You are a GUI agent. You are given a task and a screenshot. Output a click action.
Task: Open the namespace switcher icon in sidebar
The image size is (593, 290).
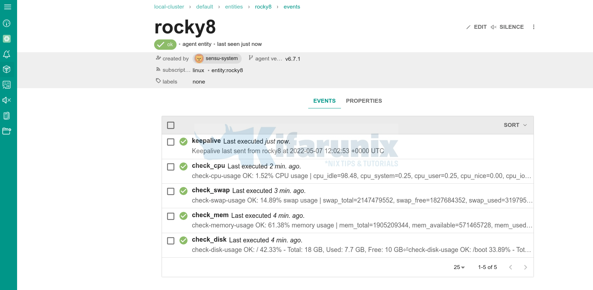click(x=7, y=39)
